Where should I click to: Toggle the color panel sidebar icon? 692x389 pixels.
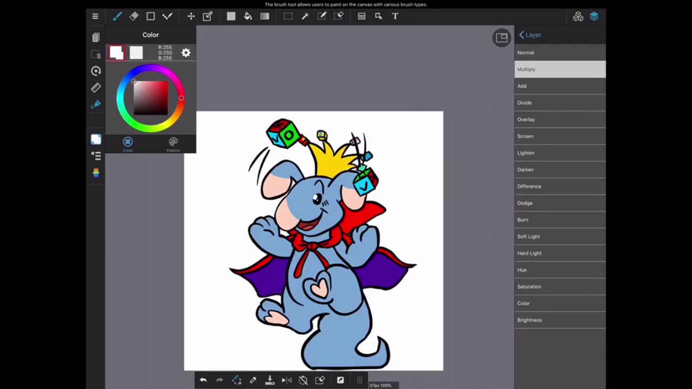96,139
